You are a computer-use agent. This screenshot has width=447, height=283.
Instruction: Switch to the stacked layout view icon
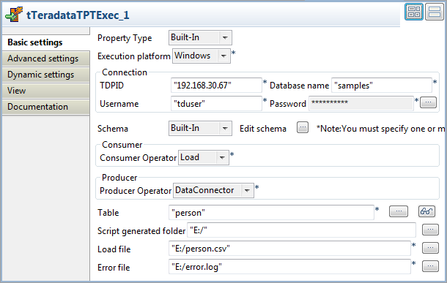click(x=435, y=12)
